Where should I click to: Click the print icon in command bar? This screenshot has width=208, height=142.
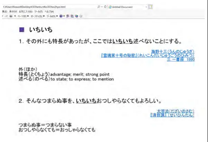[11, 16]
